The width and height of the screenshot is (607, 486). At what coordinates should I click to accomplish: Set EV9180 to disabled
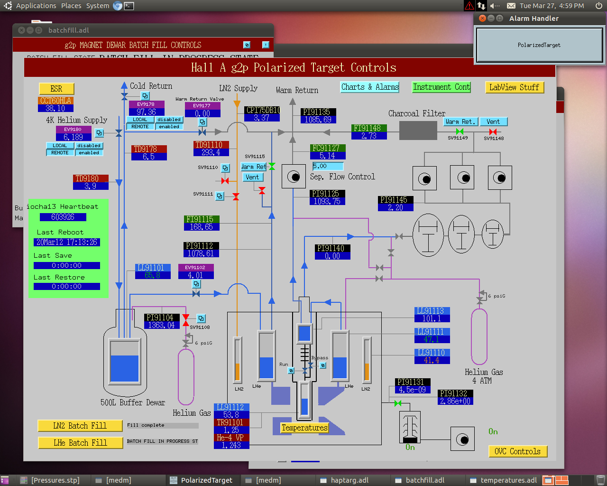[x=89, y=146]
